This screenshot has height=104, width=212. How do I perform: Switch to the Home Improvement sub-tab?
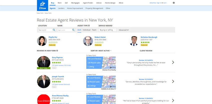click(x=75, y=8)
